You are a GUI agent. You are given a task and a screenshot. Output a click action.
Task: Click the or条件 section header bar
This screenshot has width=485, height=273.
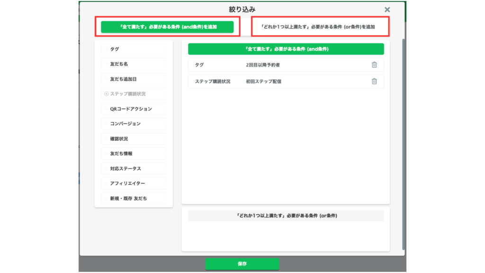[x=286, y=216]
